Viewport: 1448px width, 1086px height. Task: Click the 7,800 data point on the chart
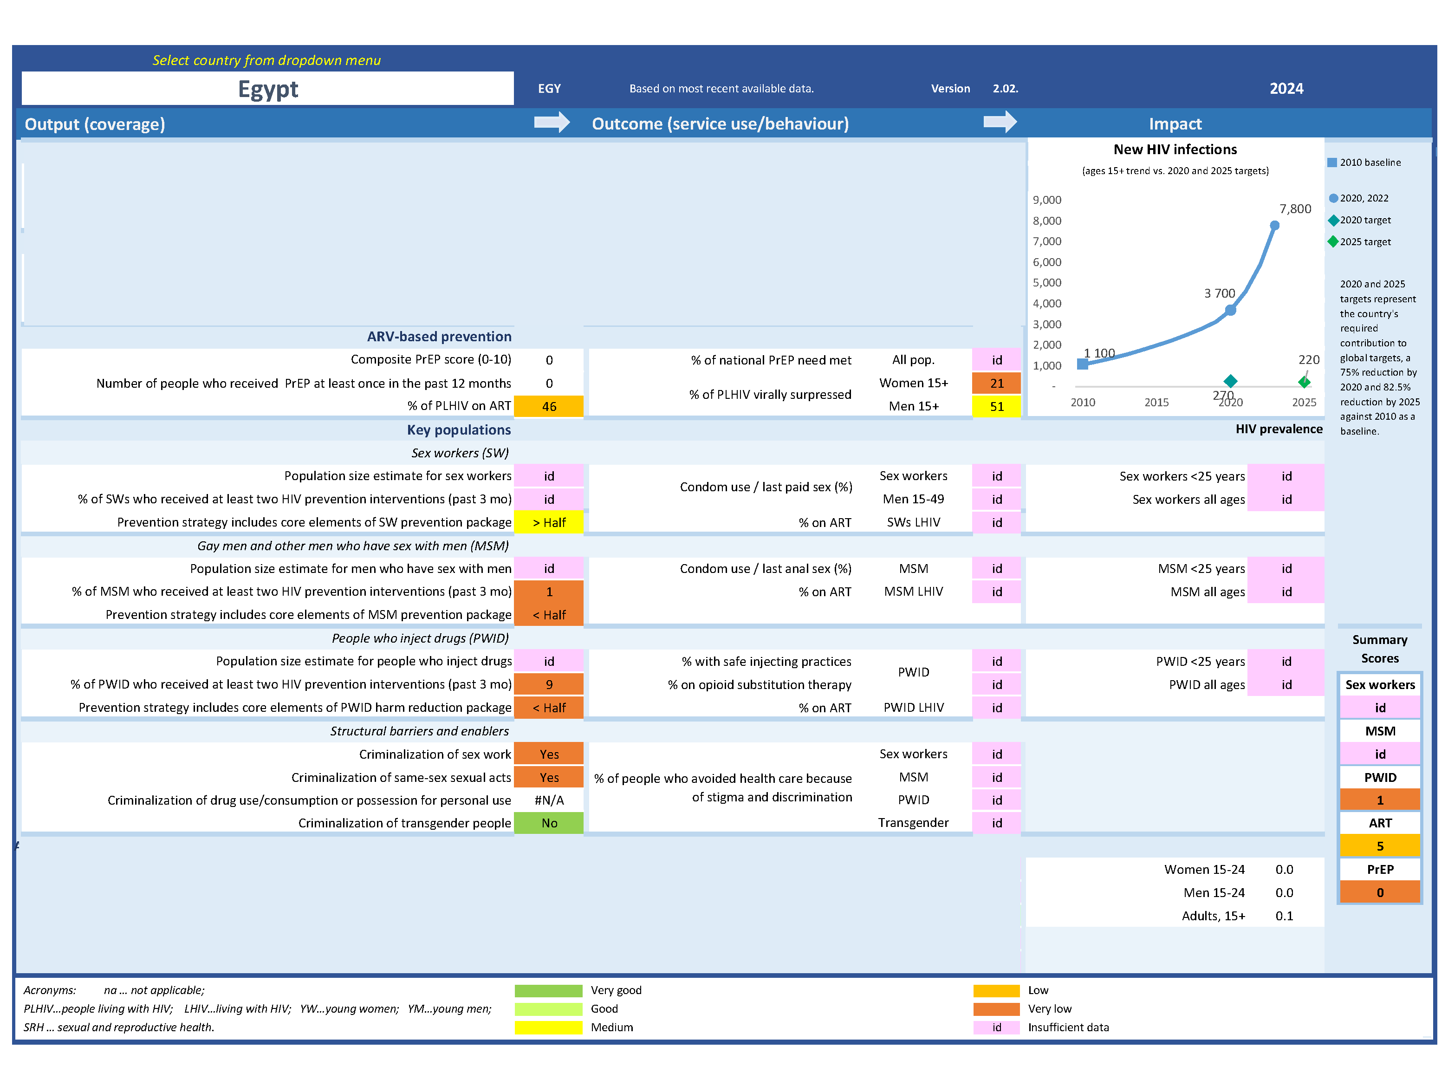click(1274, 225)
